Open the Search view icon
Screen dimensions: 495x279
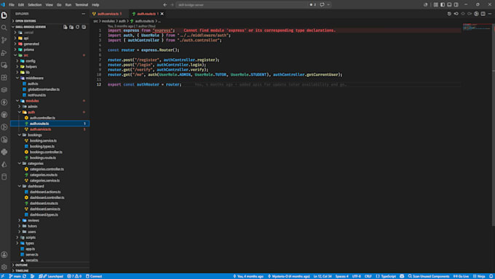[4, 28]
